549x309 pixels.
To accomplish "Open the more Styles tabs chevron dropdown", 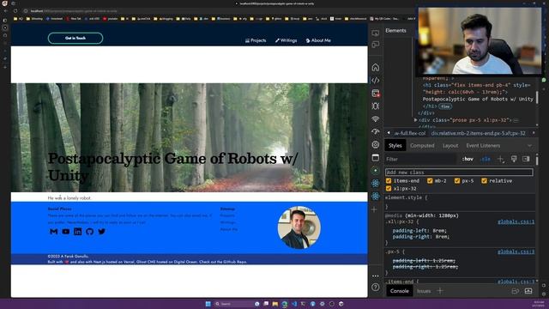I will pyautogui.click(x=529, y=146).
